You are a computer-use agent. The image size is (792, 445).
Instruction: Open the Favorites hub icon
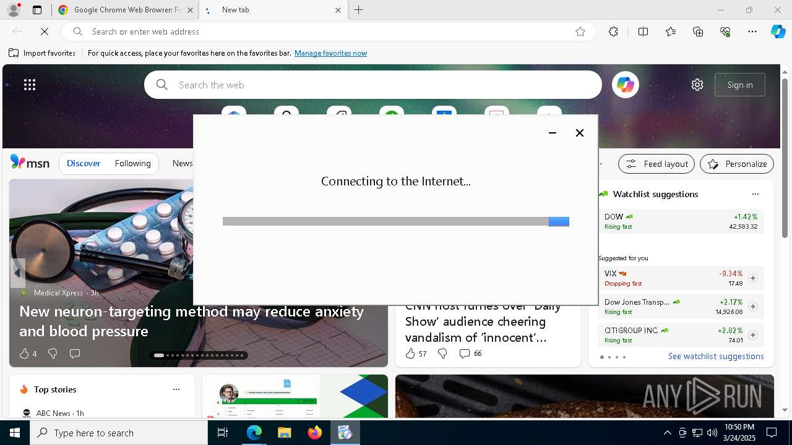671,32
